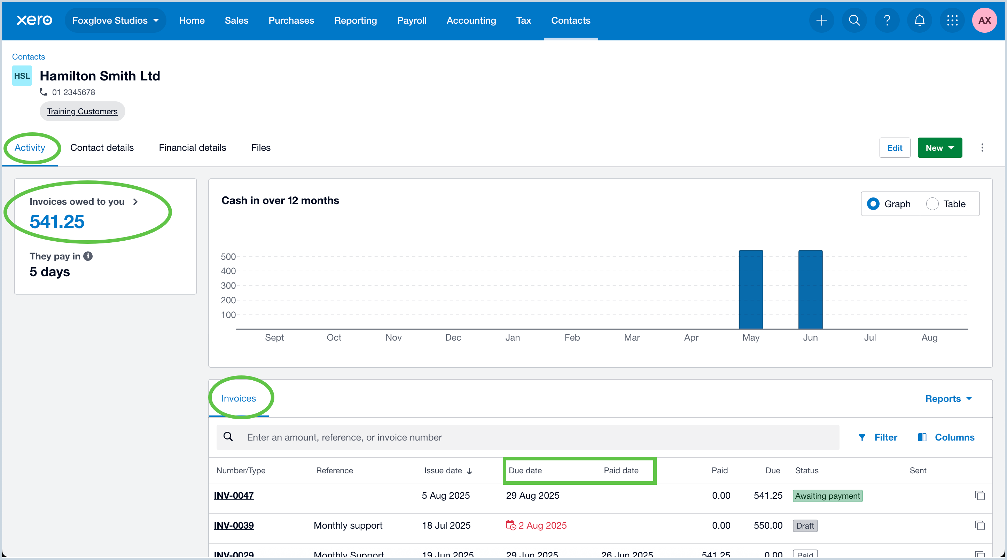This screenshot has height=560, width=1007.
Task: Click the info icon next to They pay in
Action: coord(88,256)
